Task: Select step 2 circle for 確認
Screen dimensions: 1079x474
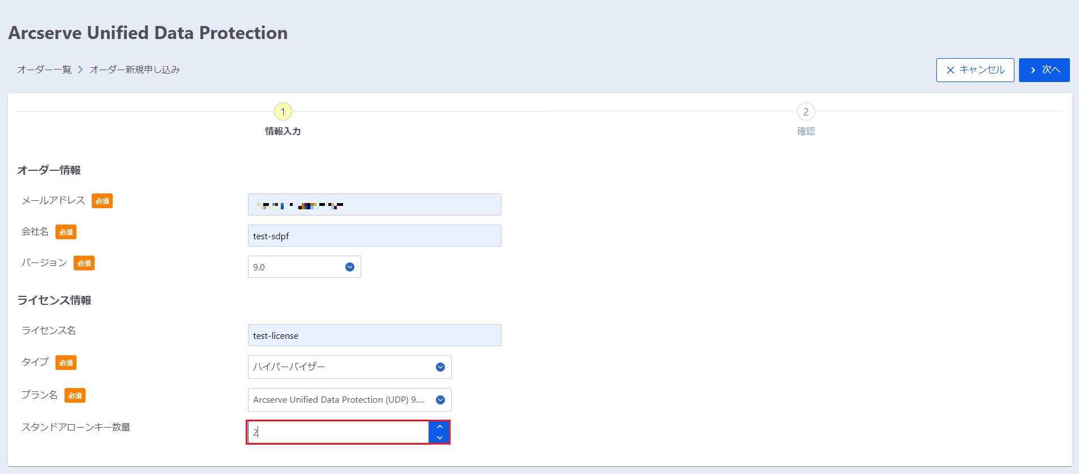Action: [x=806, y=111]
